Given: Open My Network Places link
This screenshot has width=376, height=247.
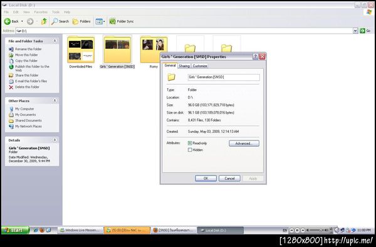Looking at the screenshot, I should pos(25,126).
